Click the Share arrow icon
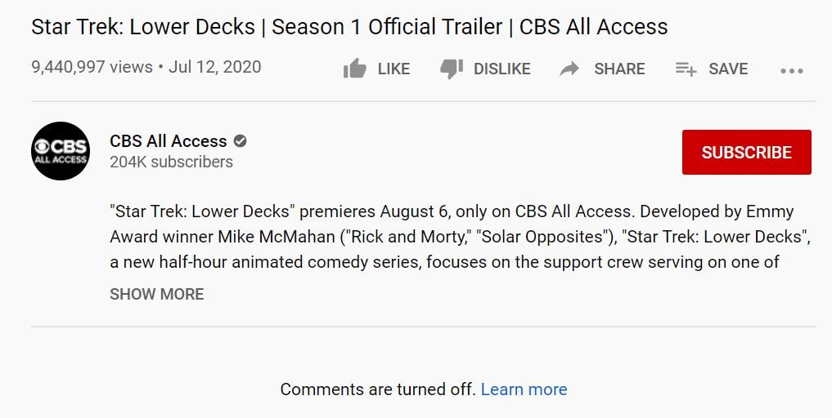 tap(569, 69)
